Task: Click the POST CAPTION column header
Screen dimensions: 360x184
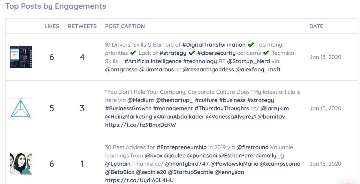Action: [125, 26]
